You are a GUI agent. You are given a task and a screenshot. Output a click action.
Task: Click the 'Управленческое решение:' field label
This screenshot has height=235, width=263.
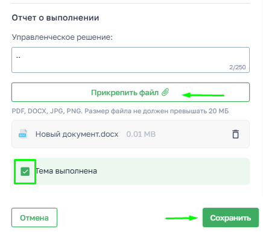(62, 37)
